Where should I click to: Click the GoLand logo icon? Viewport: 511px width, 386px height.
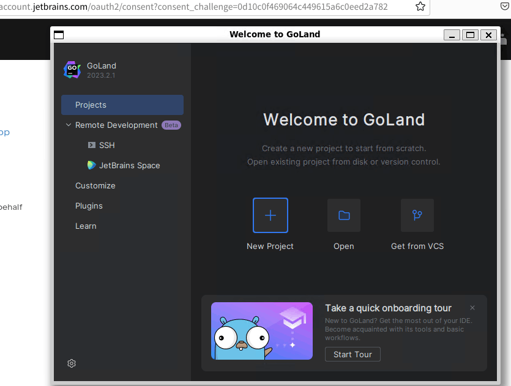click(x=72, y=70)
